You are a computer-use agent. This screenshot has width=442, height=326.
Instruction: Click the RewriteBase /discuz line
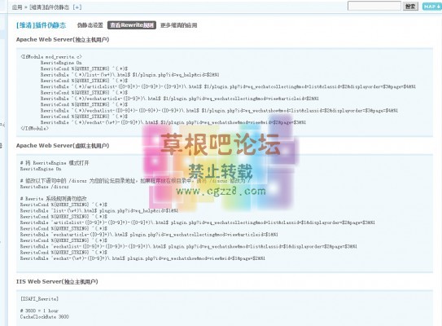(x=44, y=187)
